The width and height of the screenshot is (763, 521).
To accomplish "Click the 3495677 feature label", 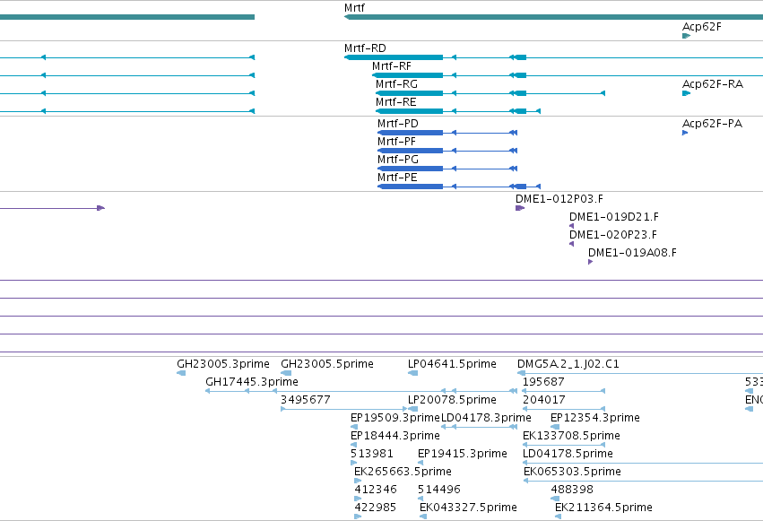I will (306, 400).
